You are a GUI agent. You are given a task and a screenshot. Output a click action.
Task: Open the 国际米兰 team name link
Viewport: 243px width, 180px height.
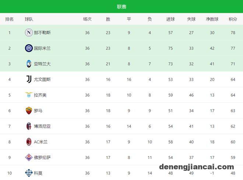pos(42,48)
